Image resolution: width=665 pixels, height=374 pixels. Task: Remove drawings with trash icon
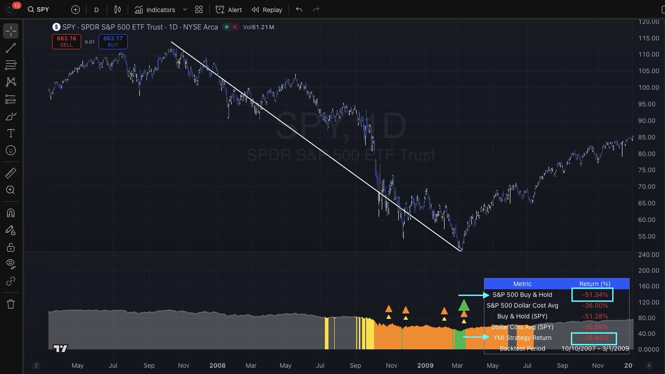pyautogui.click(x=11, y=304)
